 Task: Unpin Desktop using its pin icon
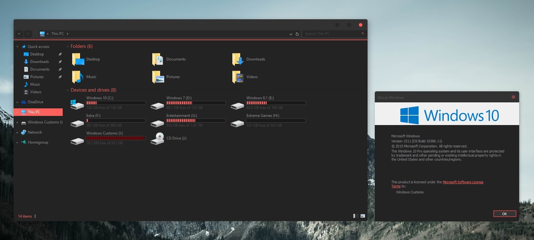click(x=60, y=54)
